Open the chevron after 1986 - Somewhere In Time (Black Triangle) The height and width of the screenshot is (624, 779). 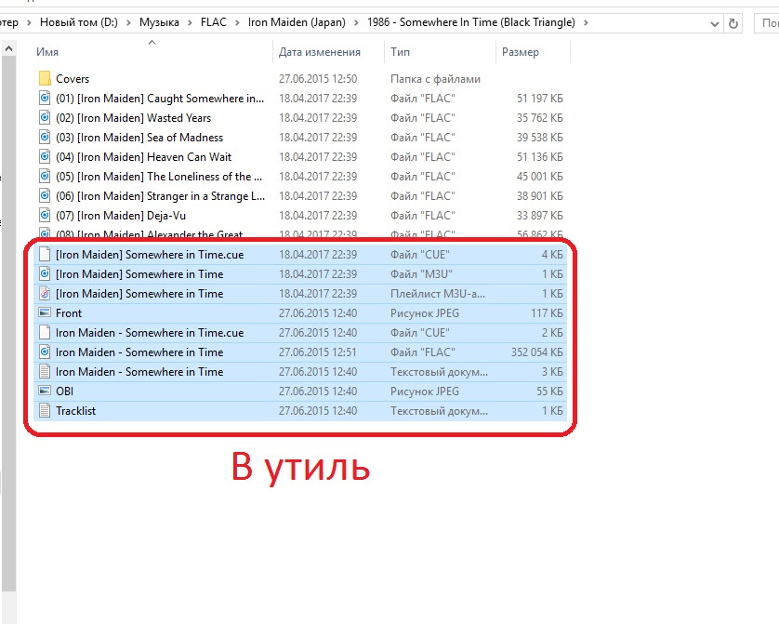point(586,23)
